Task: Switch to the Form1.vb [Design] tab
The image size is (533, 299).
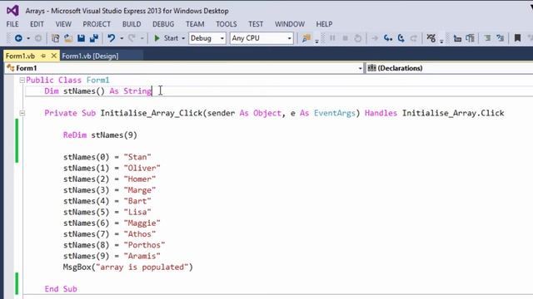Action: tap(90, 56)
